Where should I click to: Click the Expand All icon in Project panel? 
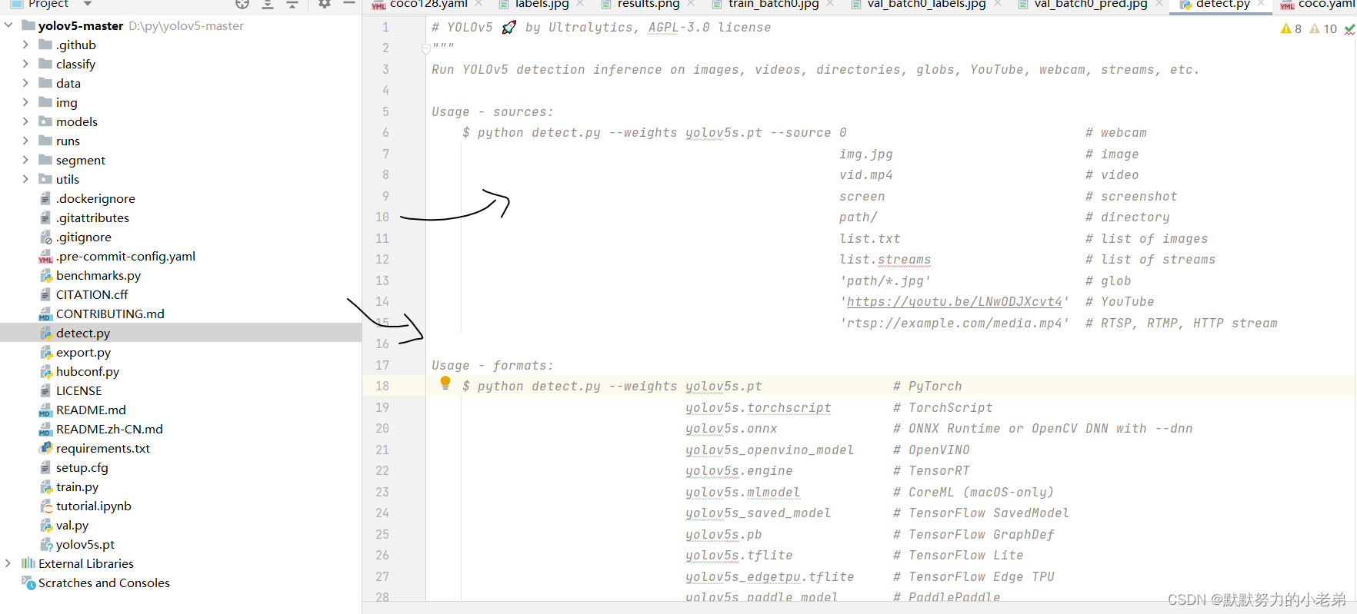268,4
